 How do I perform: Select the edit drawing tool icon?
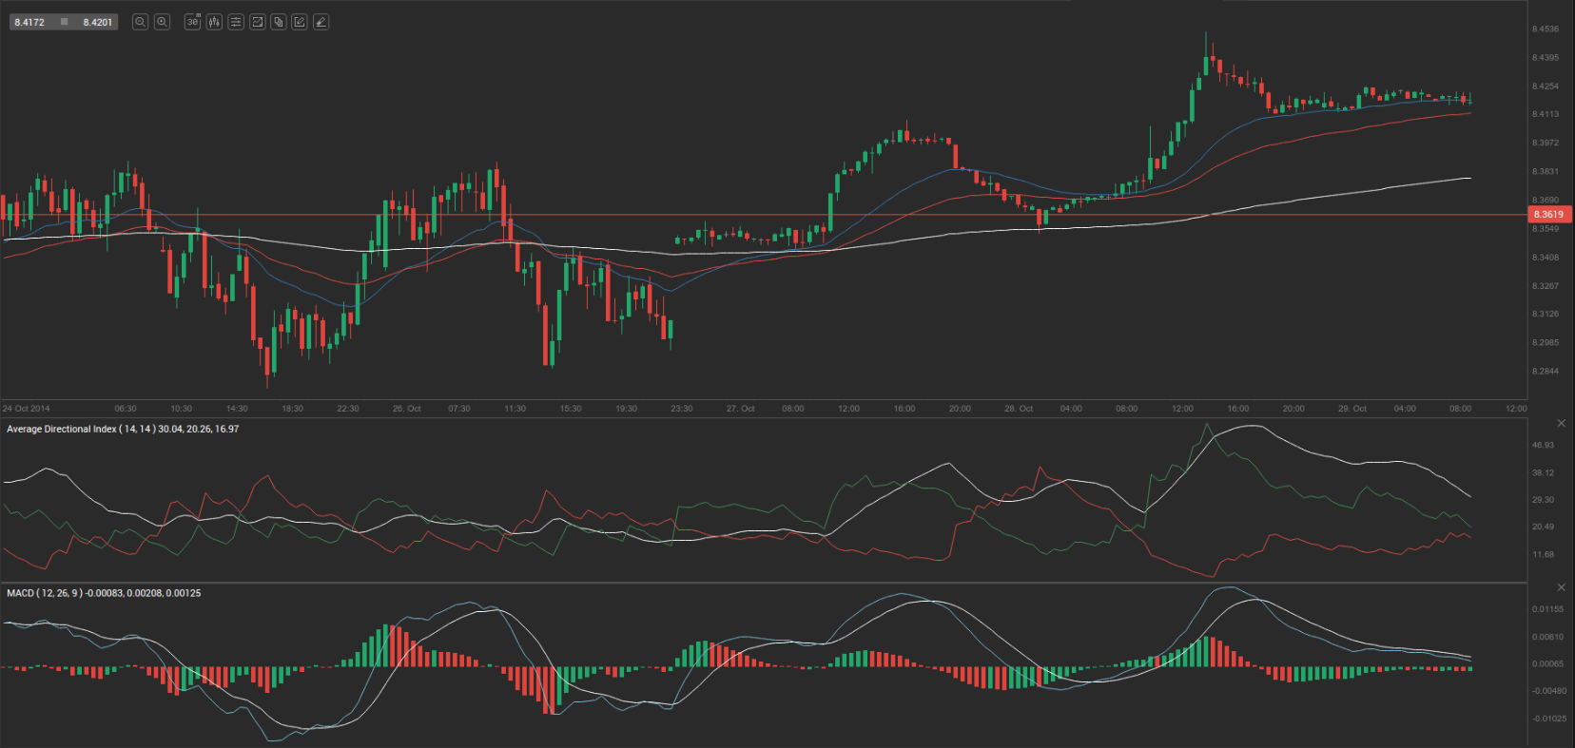click(x=300, y=22)
